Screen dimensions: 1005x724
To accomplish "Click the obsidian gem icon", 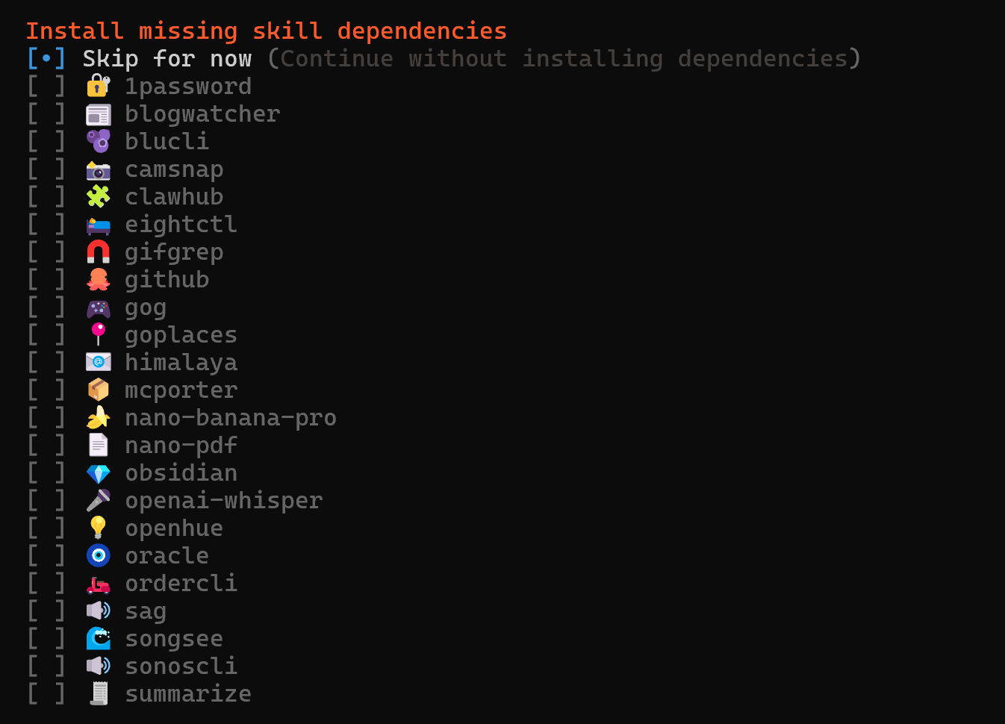I will 98,473.
